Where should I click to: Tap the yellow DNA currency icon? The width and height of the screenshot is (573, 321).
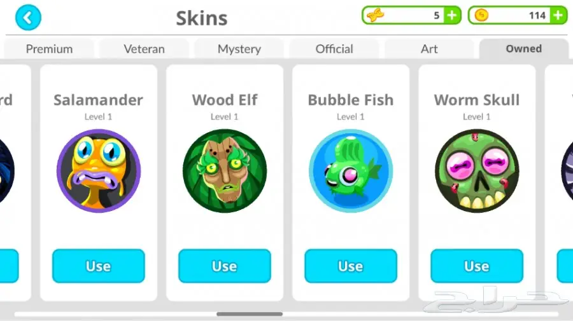tap(376, 15)
